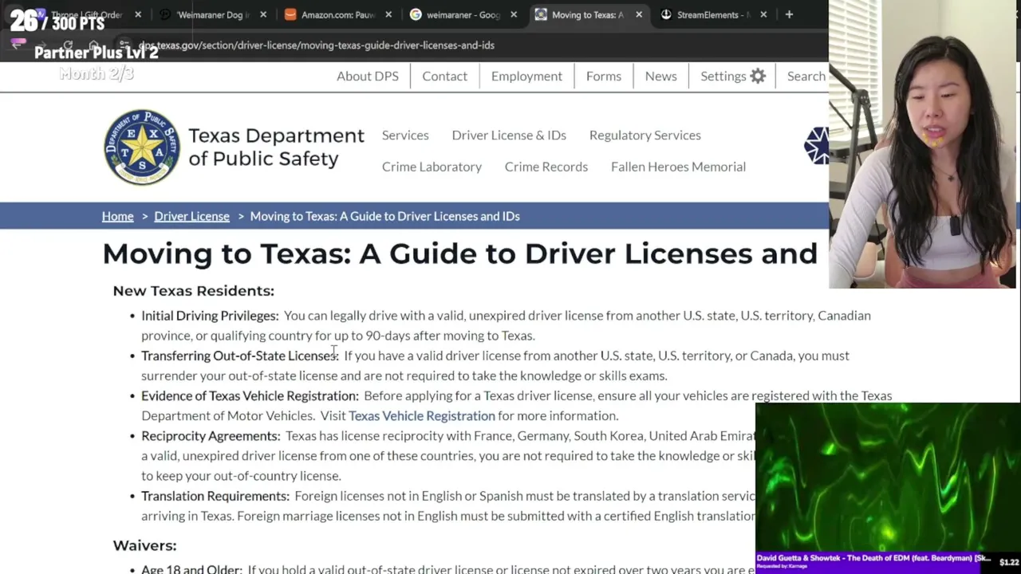Close the Amazon.com tab
Viewport: 1021px width, 574px height.
pyautogui.click(x=388, y=14)
